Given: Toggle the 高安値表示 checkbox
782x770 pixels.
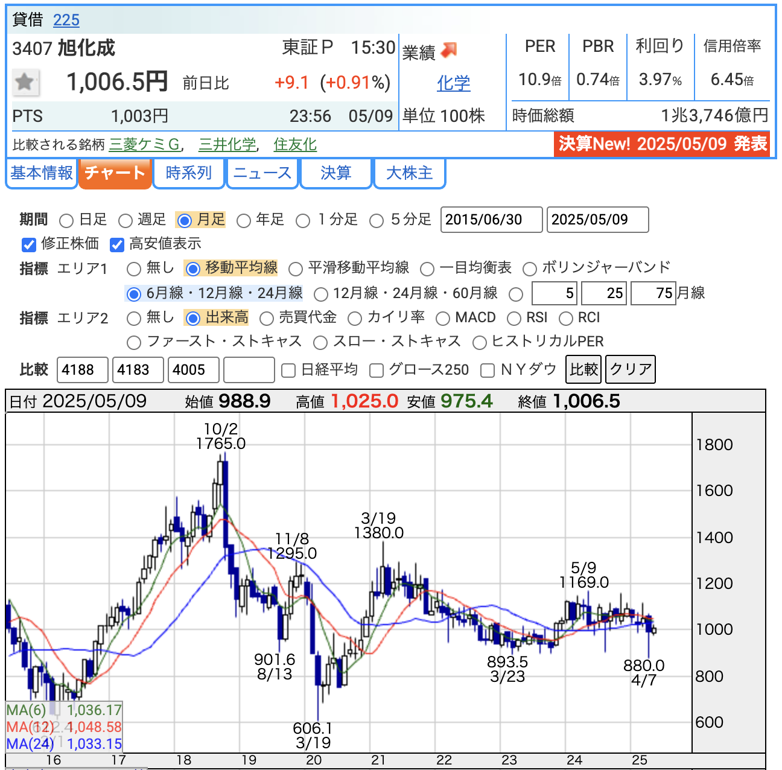Looking at the screenshot, I should [x=117, y=244].
